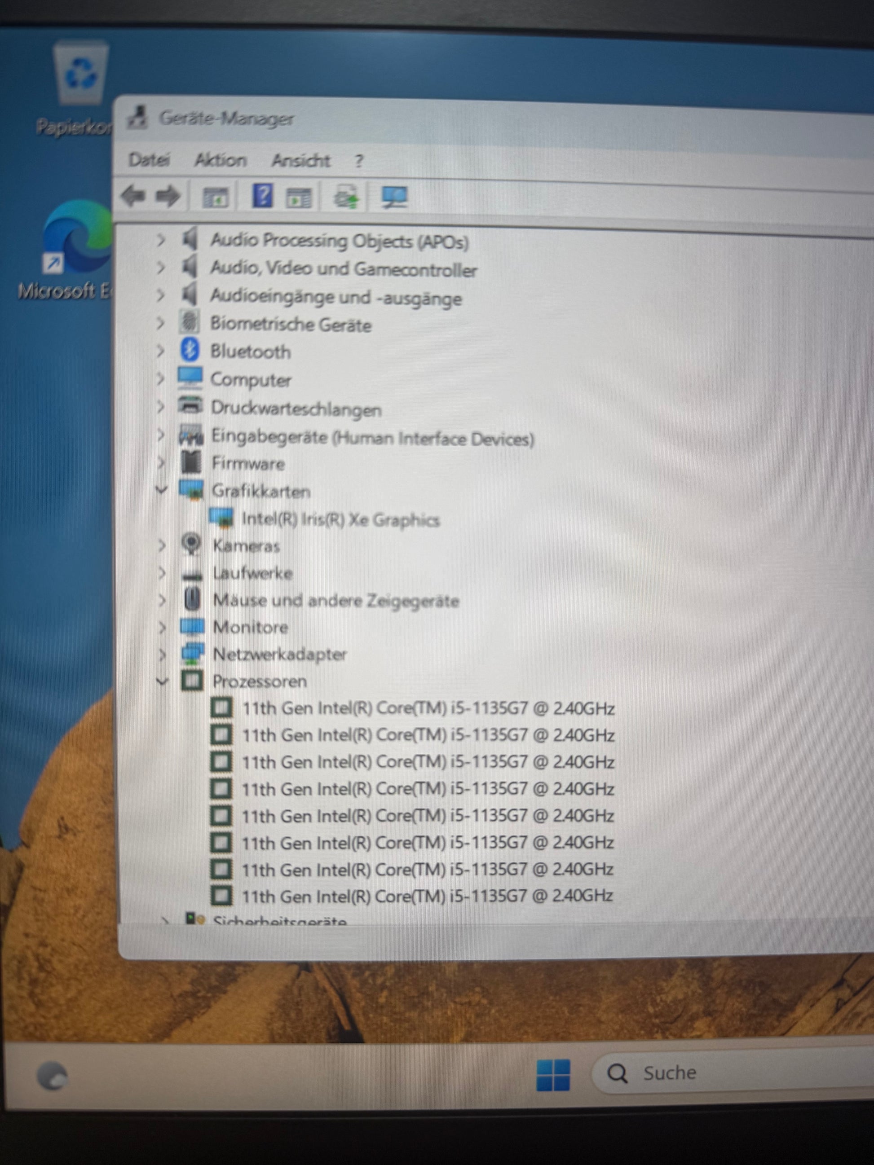
Task: Select Intel(R) Iris(R) Xe Graphics device
Action: point(340,520)
